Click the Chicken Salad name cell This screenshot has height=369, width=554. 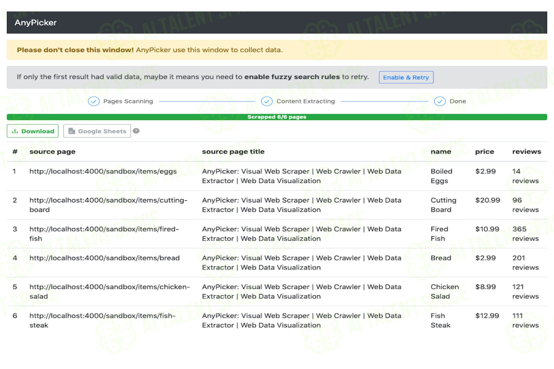[445, 292]
